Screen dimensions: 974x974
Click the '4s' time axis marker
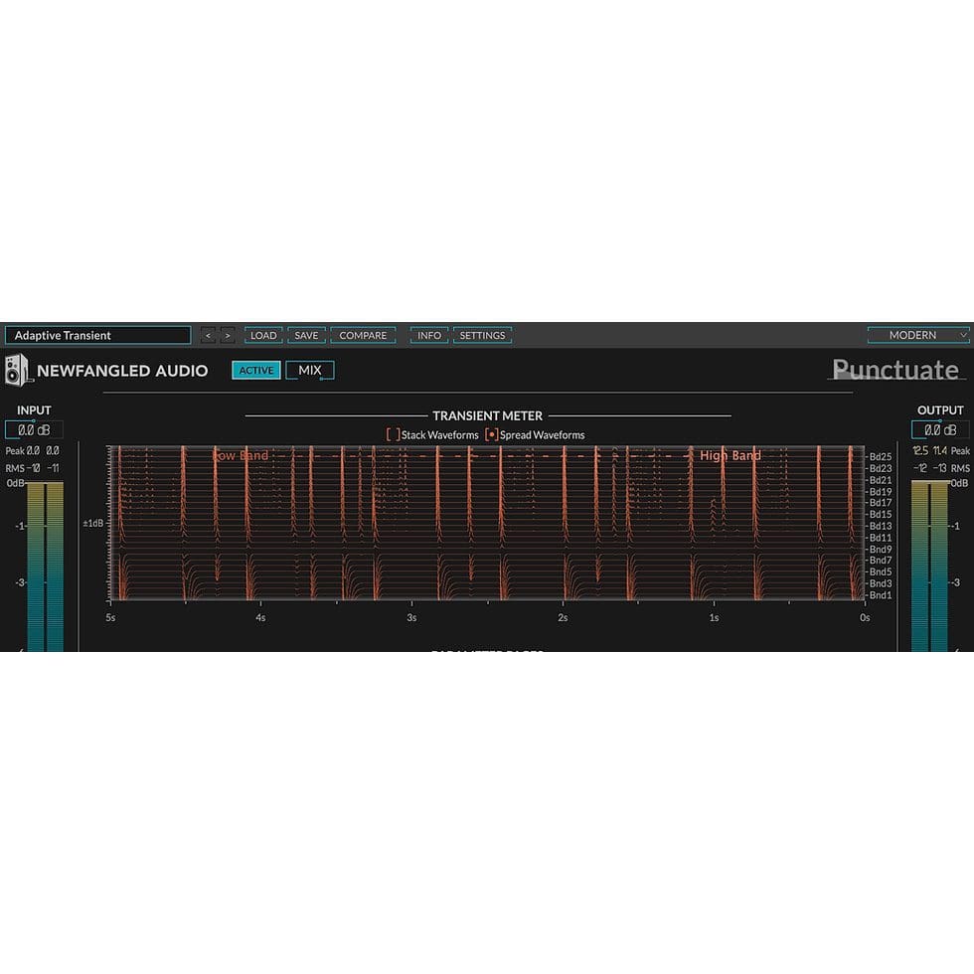(x=260, y=617)
